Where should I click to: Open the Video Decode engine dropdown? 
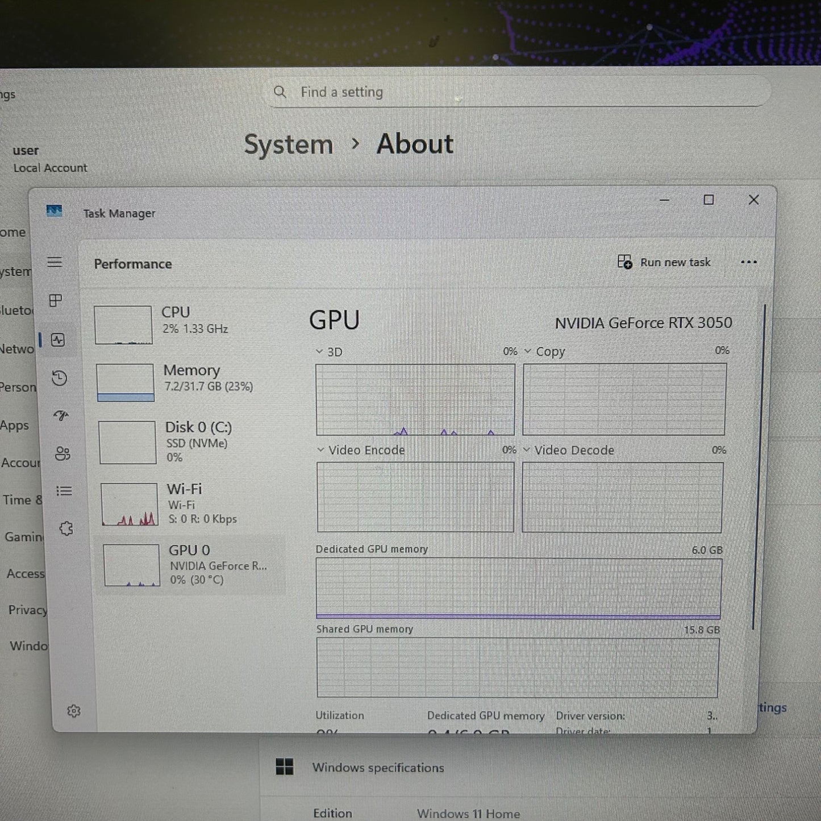pyautogui.click(x=526, y=450)
